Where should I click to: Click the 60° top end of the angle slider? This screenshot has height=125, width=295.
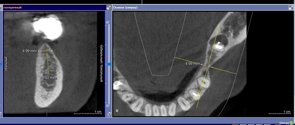click(108, 22)
